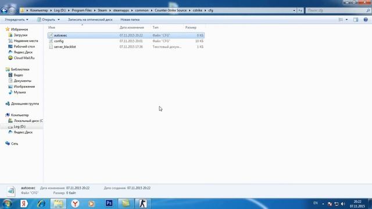This screenshot has height=209, width=372.
Task: Toggle the preview pane icon
Action: pyautogui.click(x=356, y=20)
